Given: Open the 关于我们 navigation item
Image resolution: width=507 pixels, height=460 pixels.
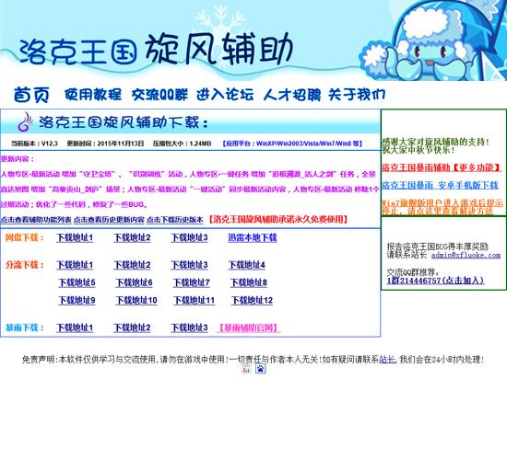Looking at the screenshot, I should pyautogui.click(x=357, y=95).
